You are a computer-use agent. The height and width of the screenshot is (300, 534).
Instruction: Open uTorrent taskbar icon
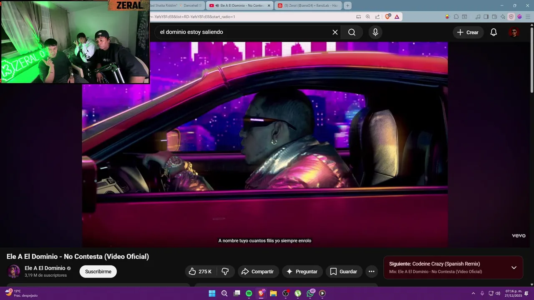click(x=298, y=293)
